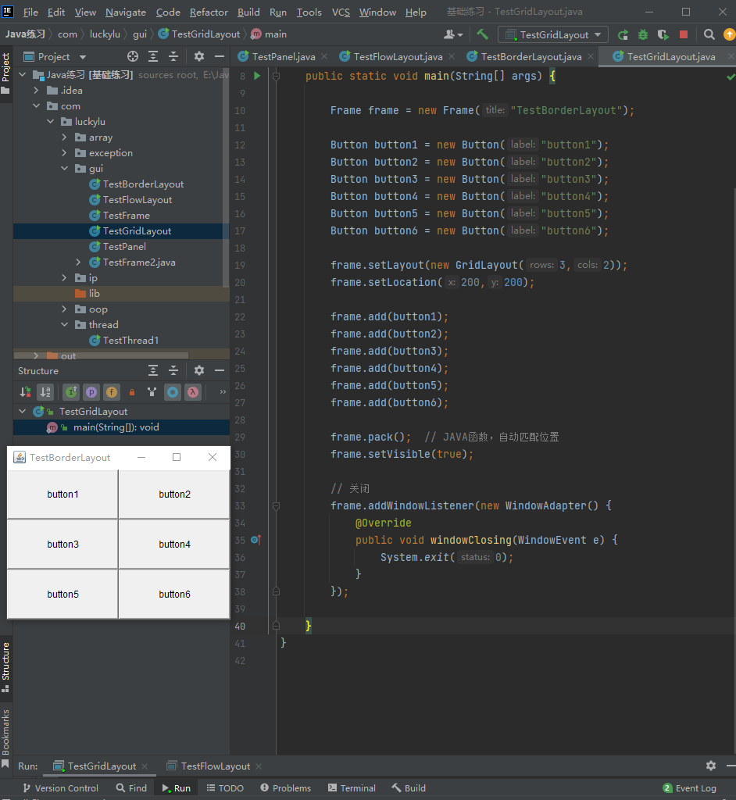The height and width of the screenshot is (800, 736).
Task: Toggle Show Lambdas filter in Structure panel
Action: 193,391
